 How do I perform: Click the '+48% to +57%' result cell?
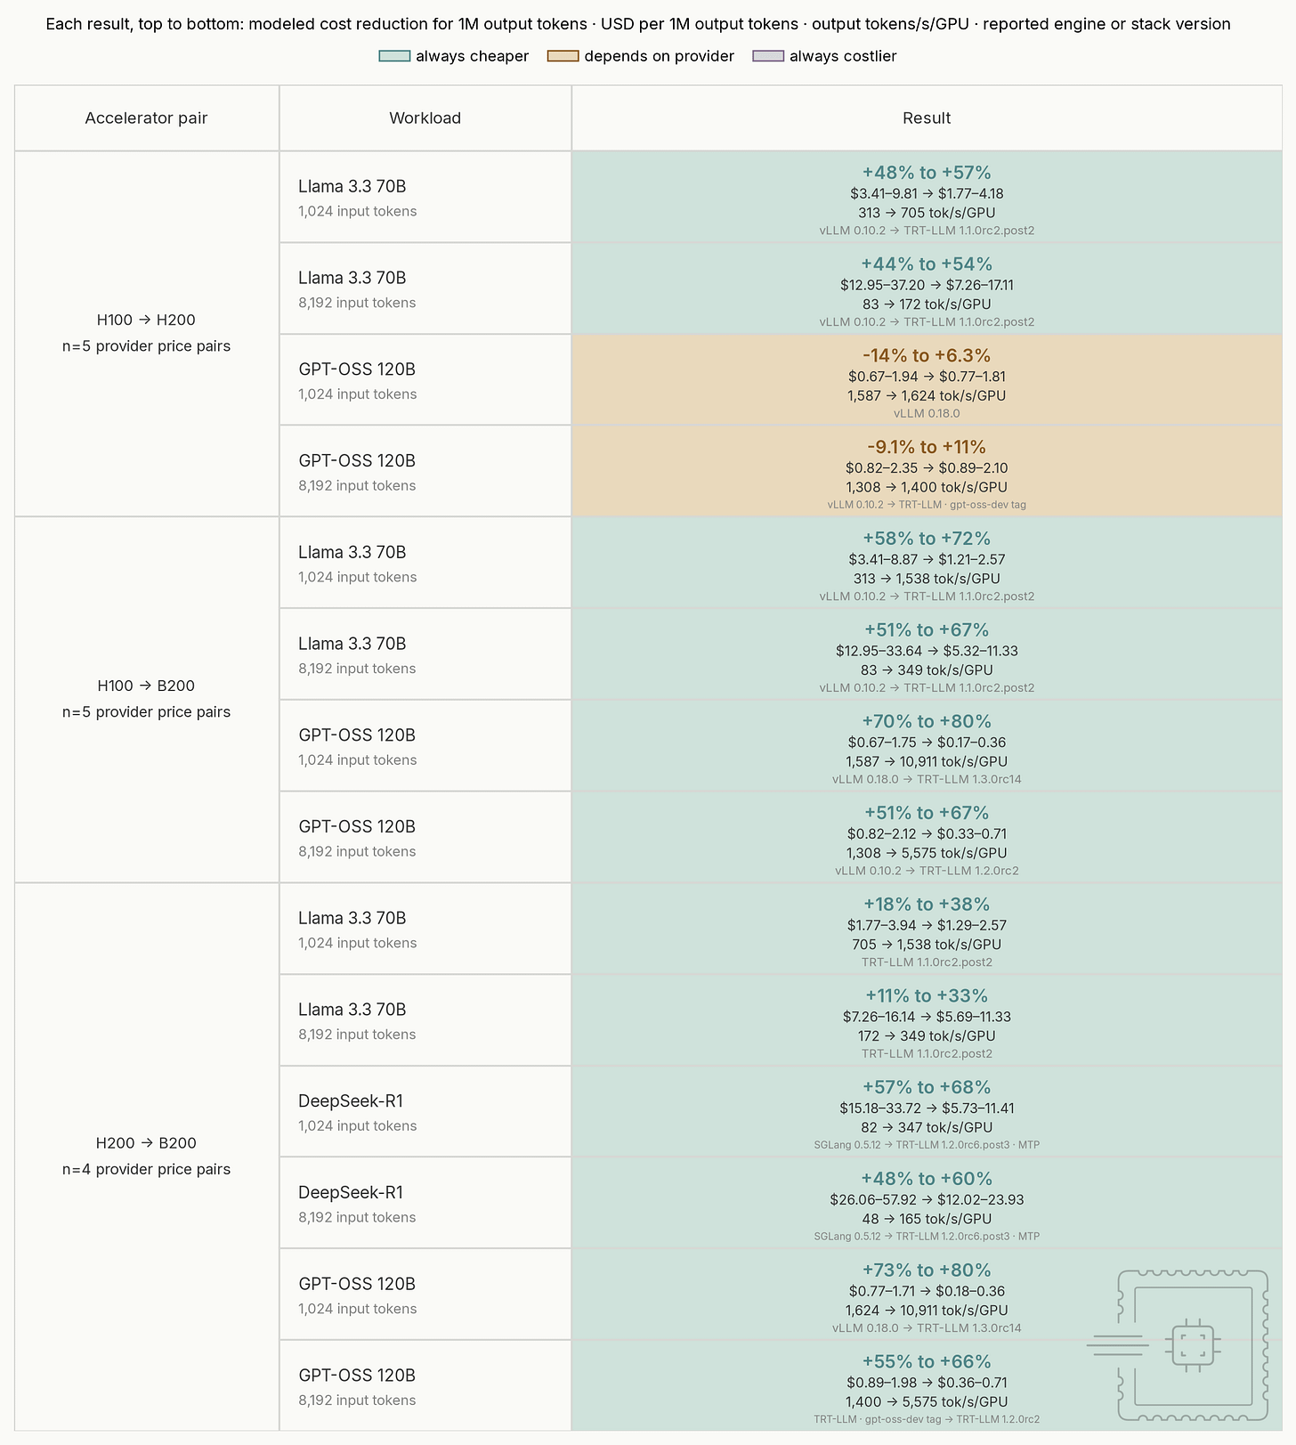(927, 197)
